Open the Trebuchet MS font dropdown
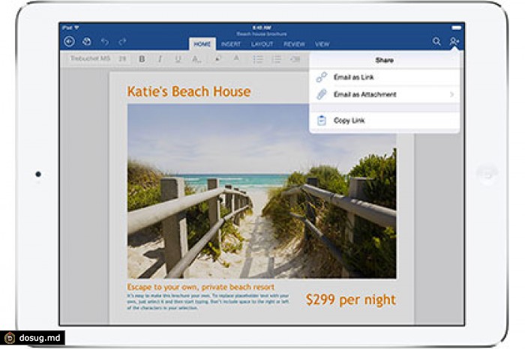 click(89, 58)
